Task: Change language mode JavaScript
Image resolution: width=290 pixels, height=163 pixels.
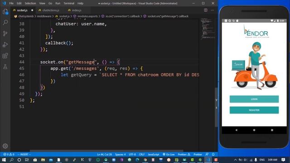Action: pos(154,154)
